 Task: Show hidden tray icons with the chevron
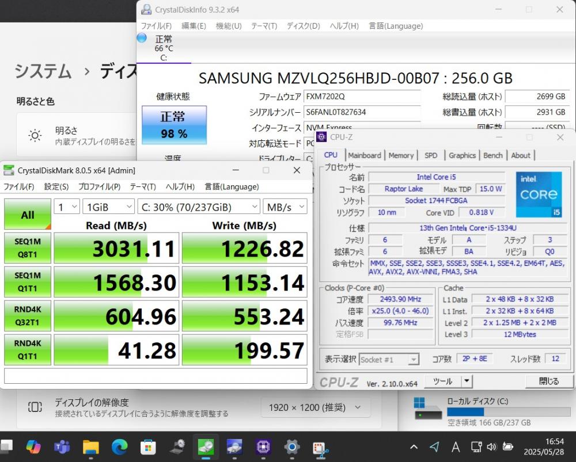coord(414,447)
